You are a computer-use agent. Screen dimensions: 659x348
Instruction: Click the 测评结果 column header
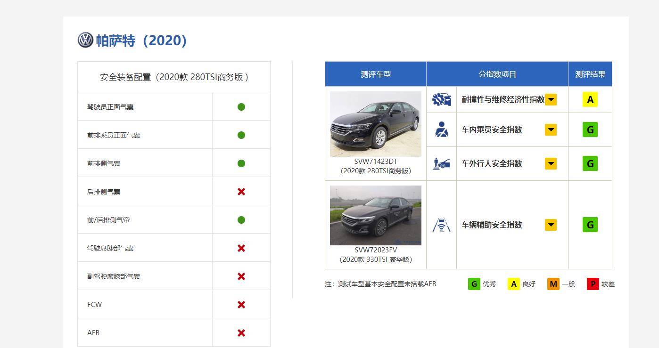coord(590,74)
